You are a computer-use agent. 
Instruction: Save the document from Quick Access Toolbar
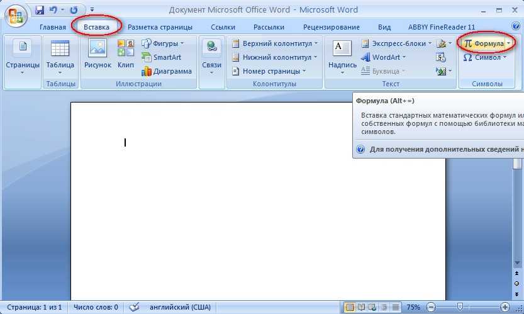(40, 10)
